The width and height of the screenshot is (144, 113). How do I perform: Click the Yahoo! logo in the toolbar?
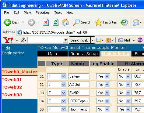click(x=8, y=40)
